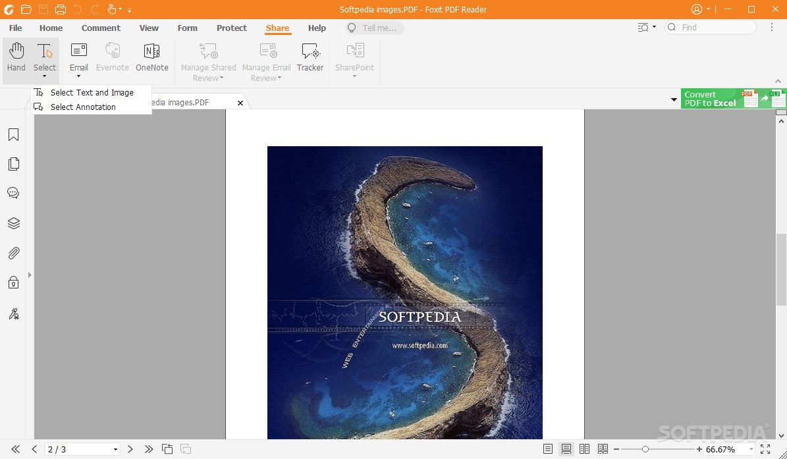Open the Bookmarks side panel
The height and width of the screenshot is (459, 787).
[13, 135]
